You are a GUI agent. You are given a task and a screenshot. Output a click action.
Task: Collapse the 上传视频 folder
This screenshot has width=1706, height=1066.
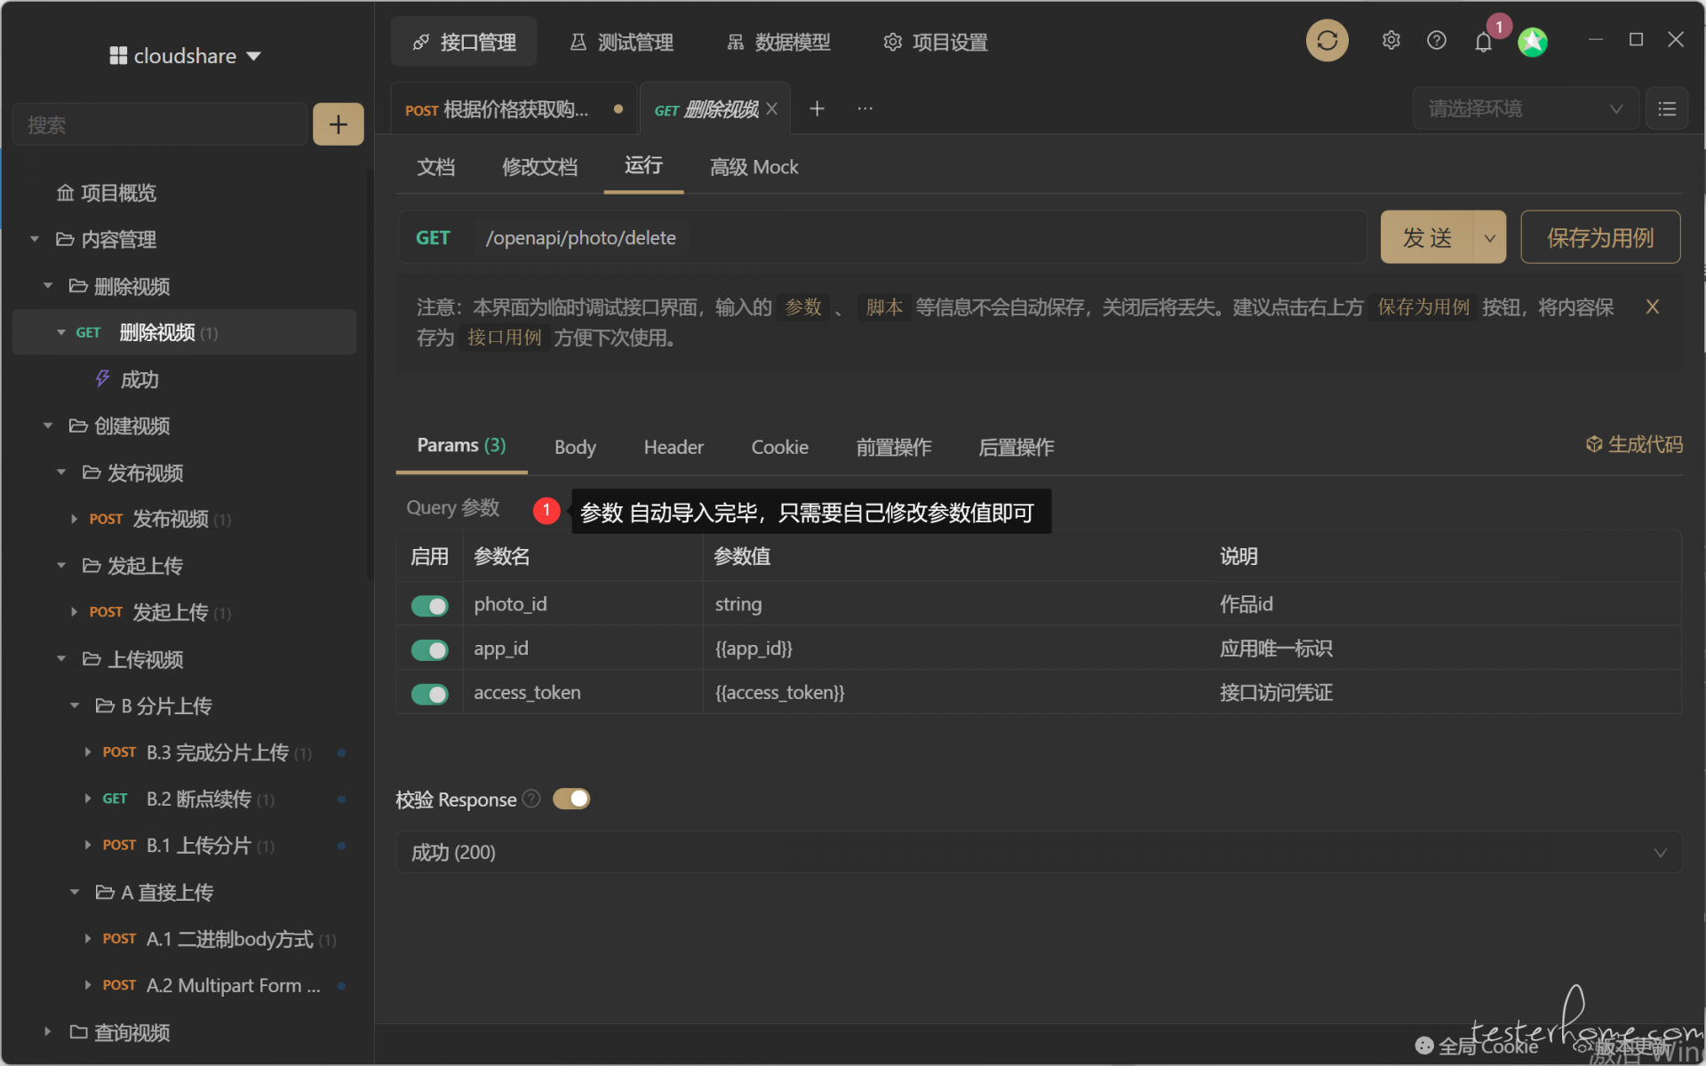click(61, 658)
